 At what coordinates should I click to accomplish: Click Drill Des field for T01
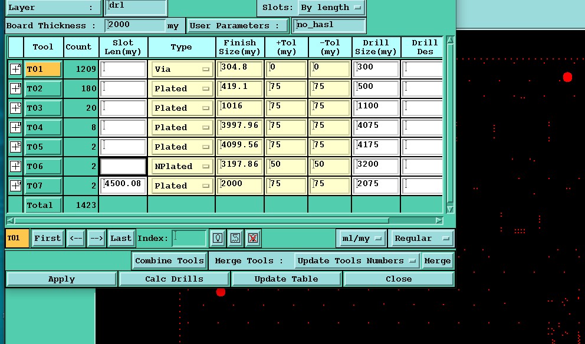point(422,70)
